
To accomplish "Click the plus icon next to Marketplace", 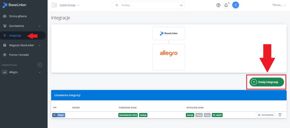I will [40, 65].
